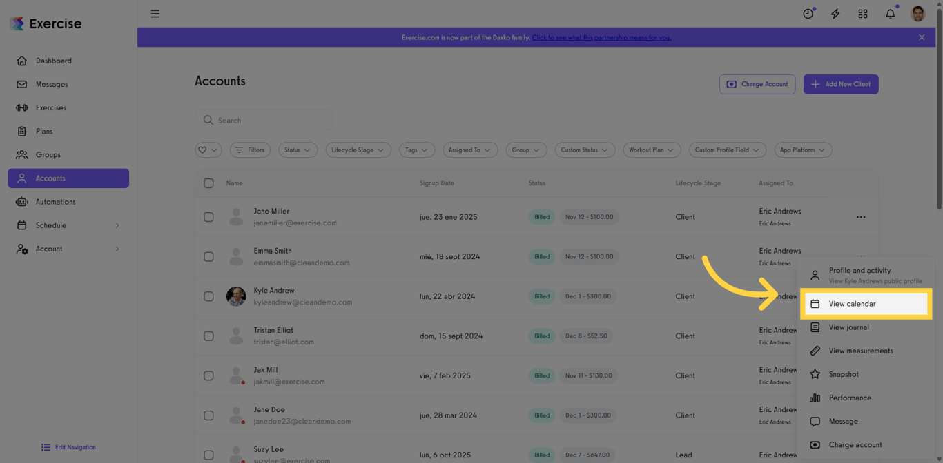This screenshot has width=943, height=463.
Task: Expand the Assigned To filter
Action: [470, 150]
